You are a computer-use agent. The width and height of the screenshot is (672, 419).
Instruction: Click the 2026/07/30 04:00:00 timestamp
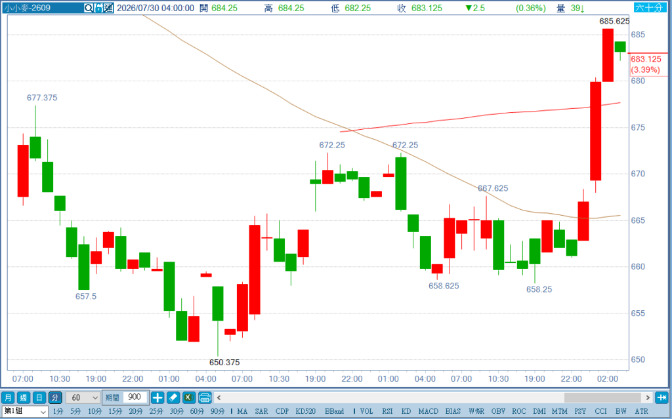[x=156, y=8]
